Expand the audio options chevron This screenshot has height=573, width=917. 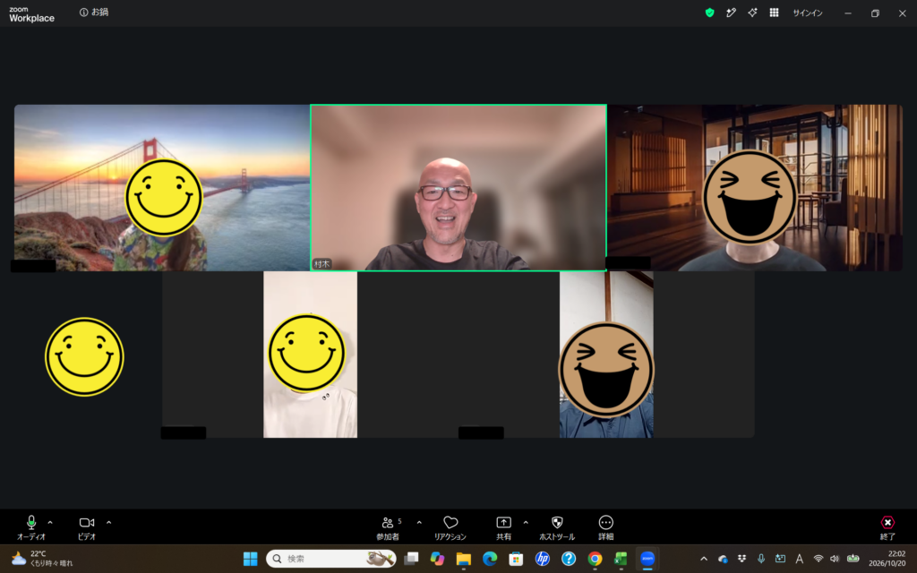coord(50,523)
